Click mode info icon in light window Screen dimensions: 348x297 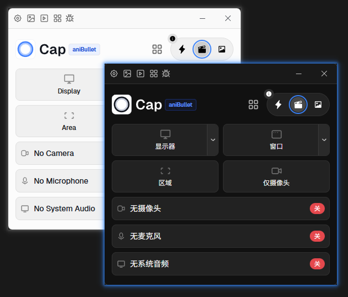click(x=173, y=39)
